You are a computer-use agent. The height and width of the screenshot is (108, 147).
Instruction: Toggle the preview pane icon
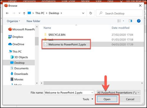pyautogui.click(x=130, y=21)
